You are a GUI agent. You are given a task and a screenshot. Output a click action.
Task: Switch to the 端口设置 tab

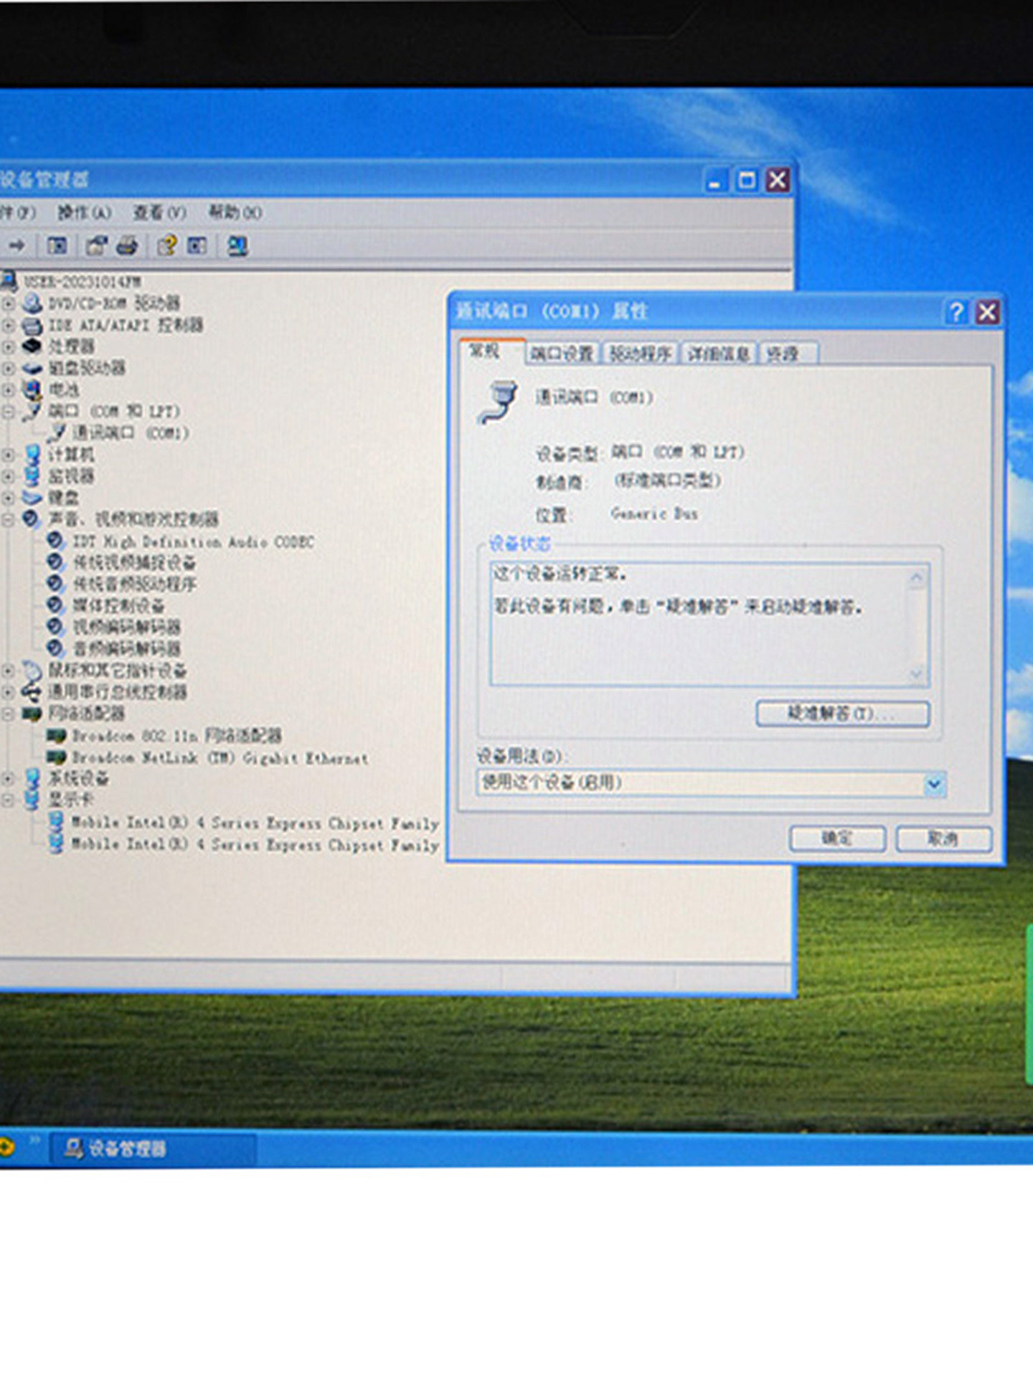click(x=562, y=354)
